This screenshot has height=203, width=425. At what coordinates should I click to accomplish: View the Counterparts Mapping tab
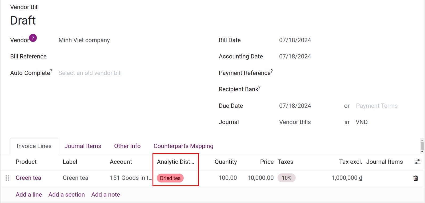[183, 146]
